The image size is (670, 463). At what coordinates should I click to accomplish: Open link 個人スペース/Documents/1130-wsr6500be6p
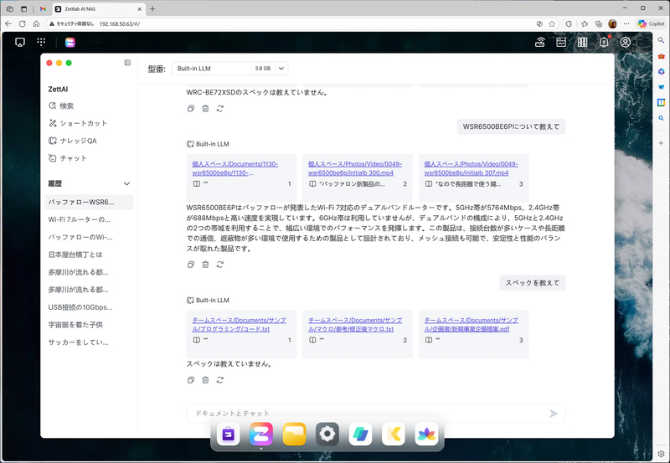(235, 168)
